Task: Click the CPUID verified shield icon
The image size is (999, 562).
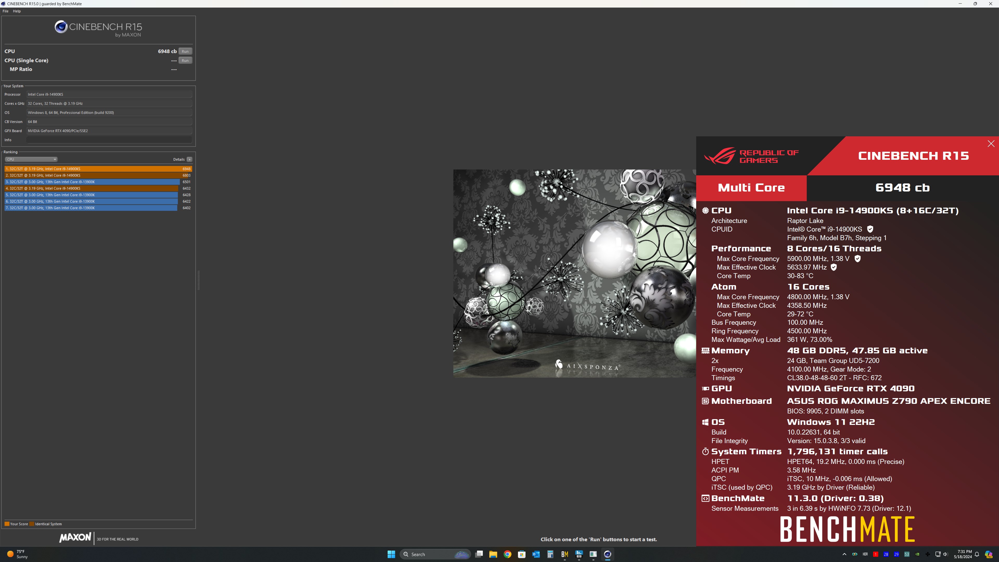Action: point(870,229)
